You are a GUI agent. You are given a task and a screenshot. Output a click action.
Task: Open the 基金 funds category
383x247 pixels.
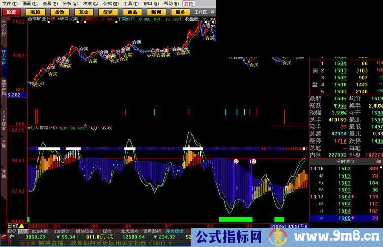tap(84, 12)
